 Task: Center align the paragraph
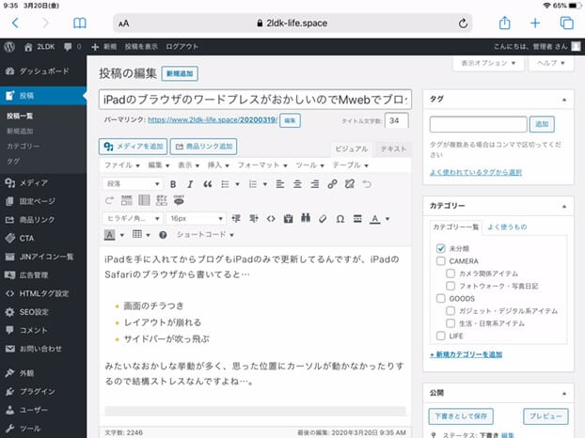coord(296,184)
